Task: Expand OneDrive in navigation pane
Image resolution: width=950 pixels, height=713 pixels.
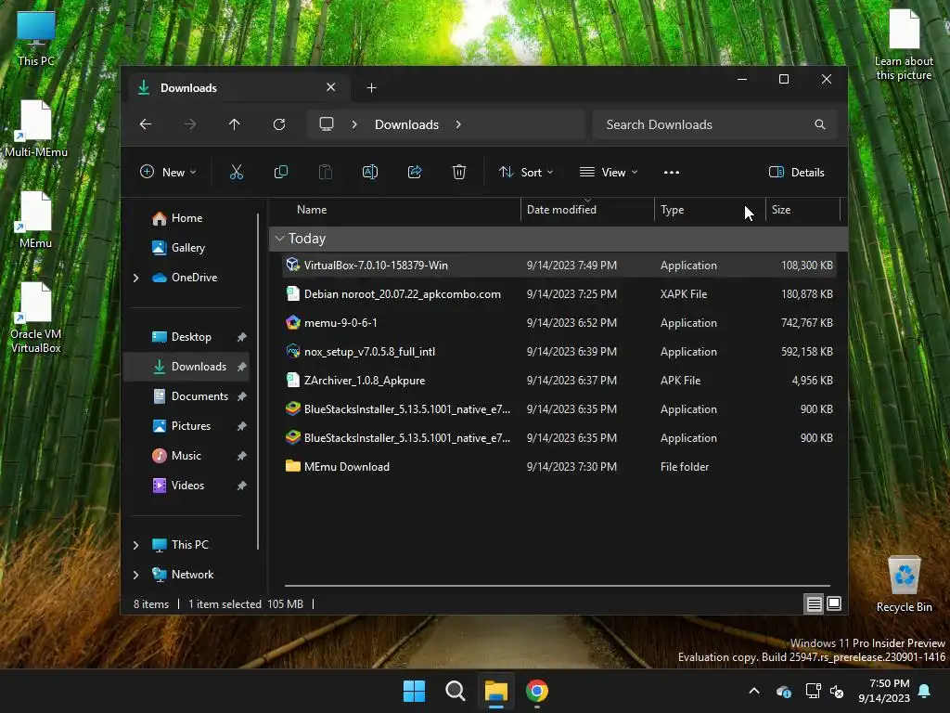Action: (135, 278)
